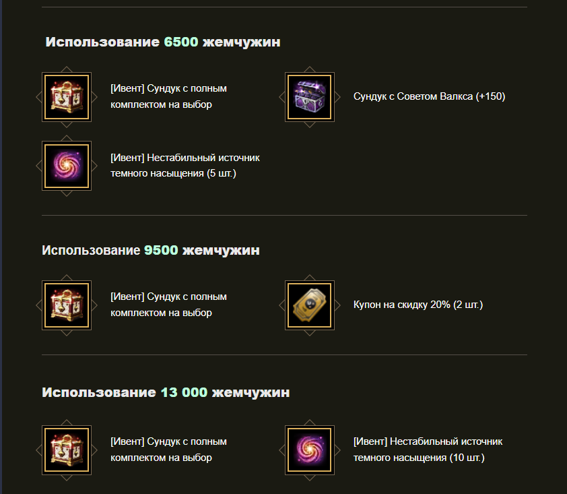Screen dimensions: 567x494
Task: Click the event chest icon under 6500 pearls
Action: pyautogui.click(x=67, y=97)
